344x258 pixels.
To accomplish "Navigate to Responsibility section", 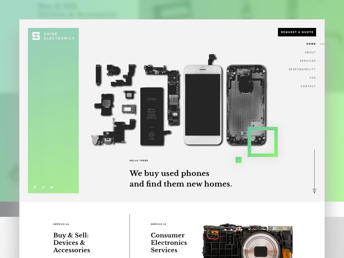I will [x=302, y=69].
